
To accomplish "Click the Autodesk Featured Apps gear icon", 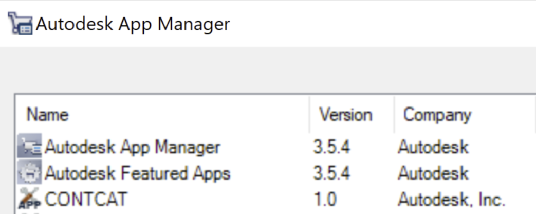I will pyautogui.click(x=29, y=172).
